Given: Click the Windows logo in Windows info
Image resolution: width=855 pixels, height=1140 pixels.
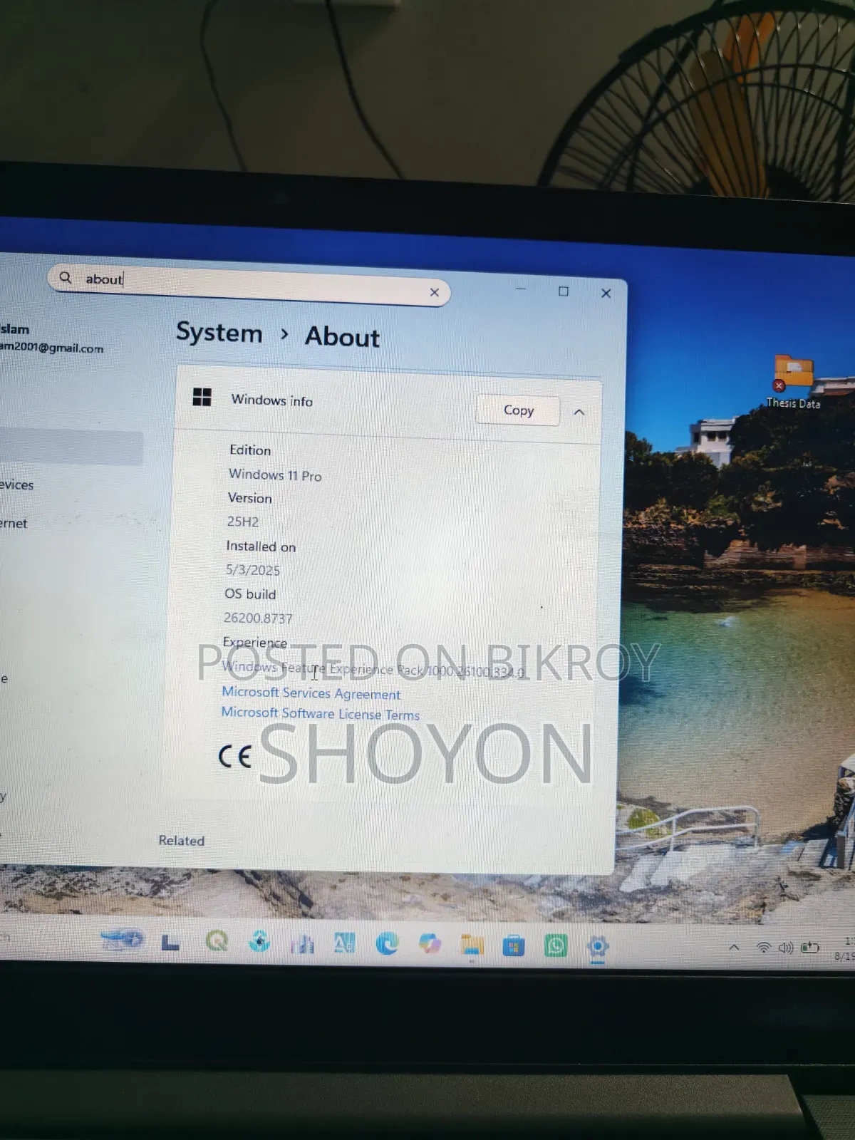Looking at the screenshot, I should (202, 397).
